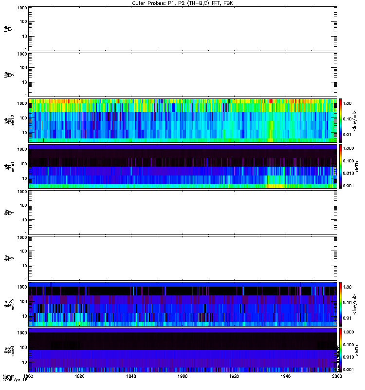
Task: Select the thc fbk edc12 color bar
Action: 341,304
